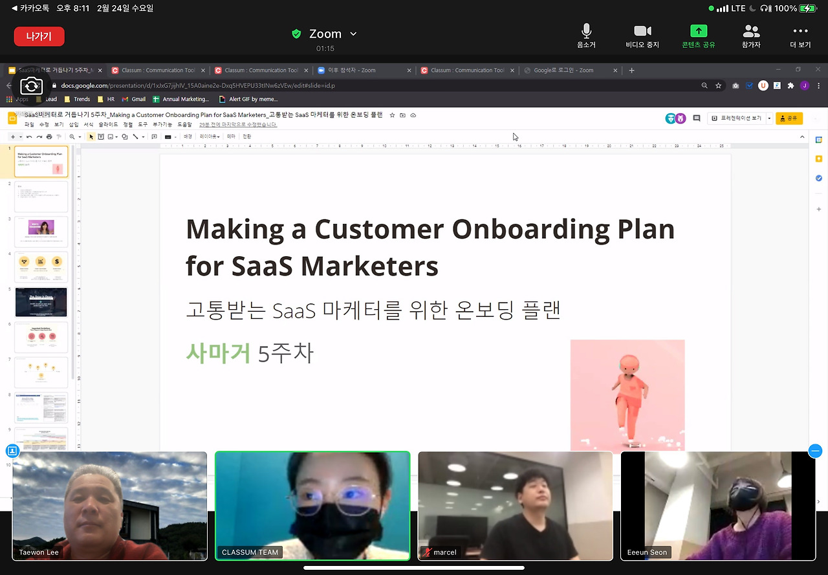828x575 pixels.
Task: Click the yellow 공유 share button
Action: coord(789,118)
